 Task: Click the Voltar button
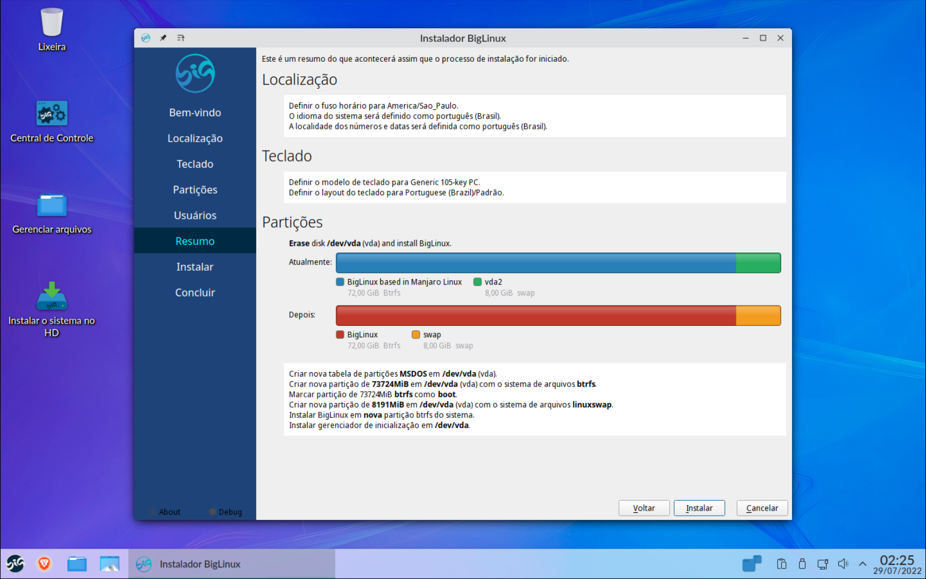click(644, 508)
